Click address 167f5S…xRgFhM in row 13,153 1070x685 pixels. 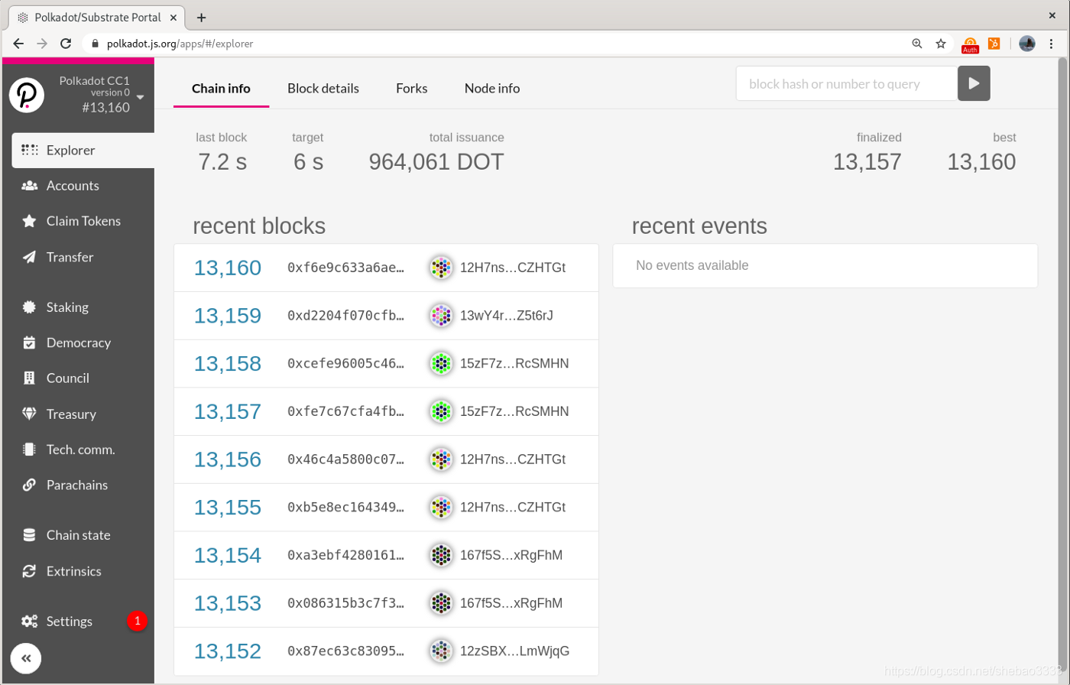511,603
